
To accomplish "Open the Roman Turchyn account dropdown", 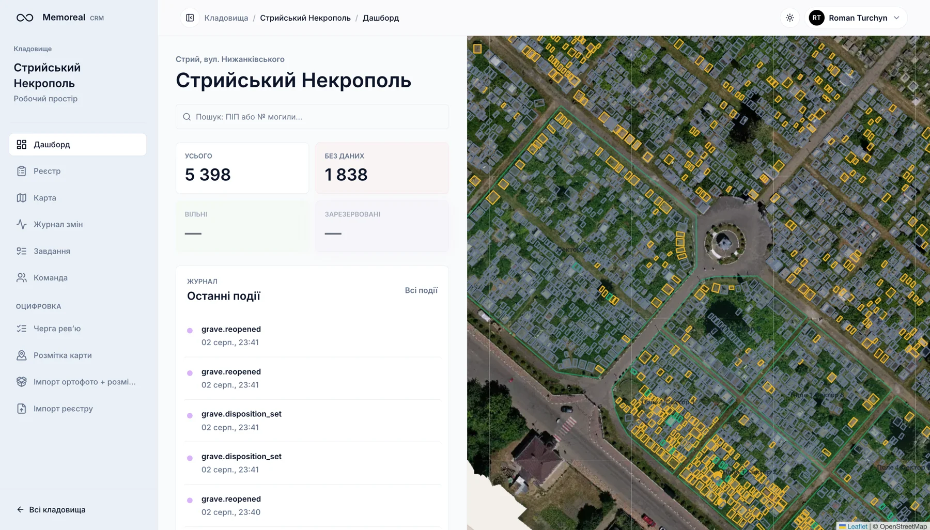I will pos(856,18).
